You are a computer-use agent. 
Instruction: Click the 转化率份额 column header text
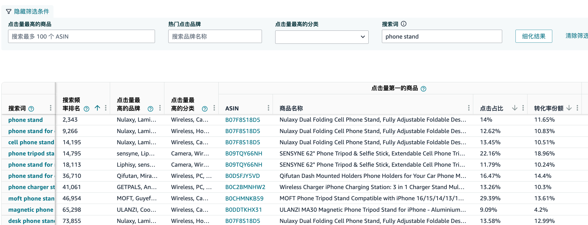click(x=549, y=108)
